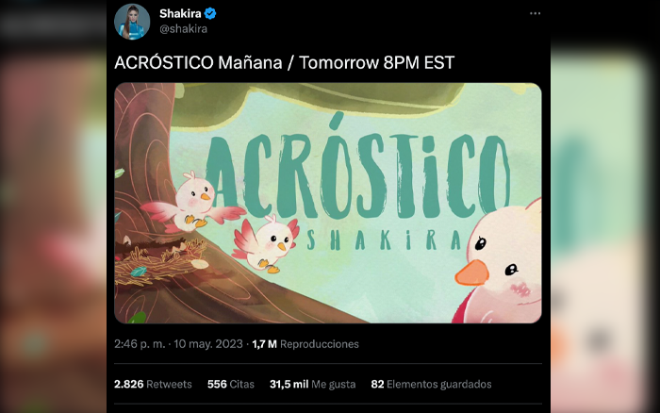Click the SHAKIRA lettering inside the thumbnail
Viewport: 660px width, 413px height.
[384, 240]
